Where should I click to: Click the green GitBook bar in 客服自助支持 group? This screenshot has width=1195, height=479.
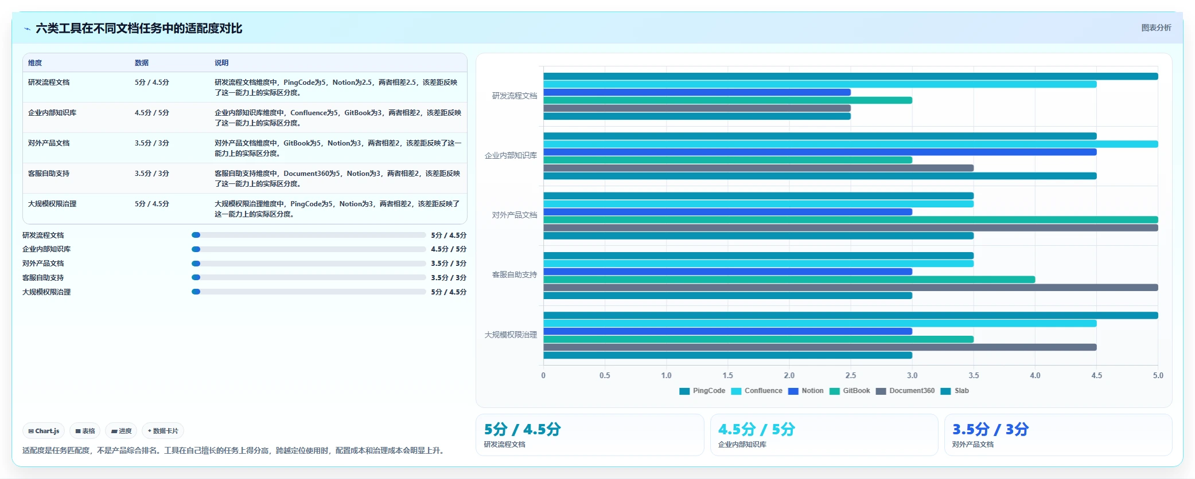coord(789,280)
